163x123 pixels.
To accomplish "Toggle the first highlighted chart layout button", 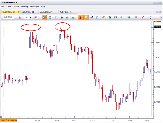I will coord(44,17).
